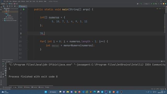Click the Windows Start button
Screen dimensions: 167x94
(46, 92)
